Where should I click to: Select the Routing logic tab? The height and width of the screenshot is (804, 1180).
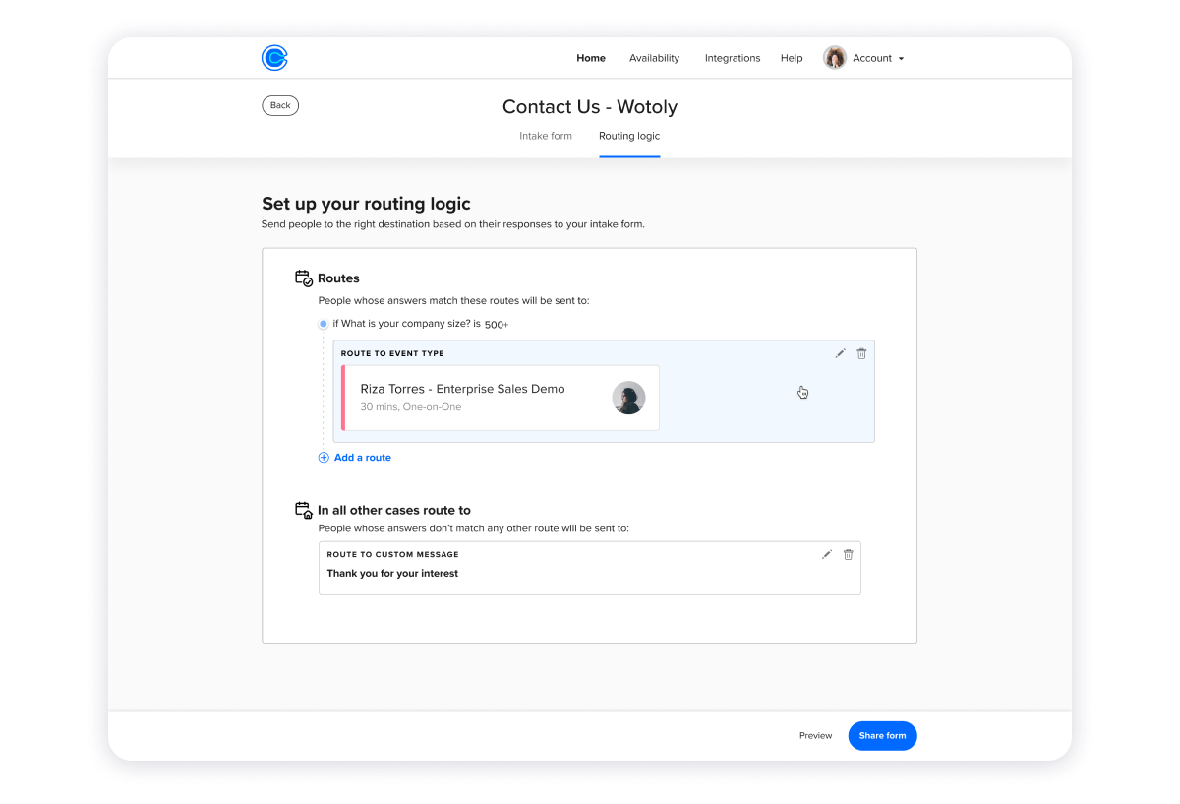click(x=629, y=136)
